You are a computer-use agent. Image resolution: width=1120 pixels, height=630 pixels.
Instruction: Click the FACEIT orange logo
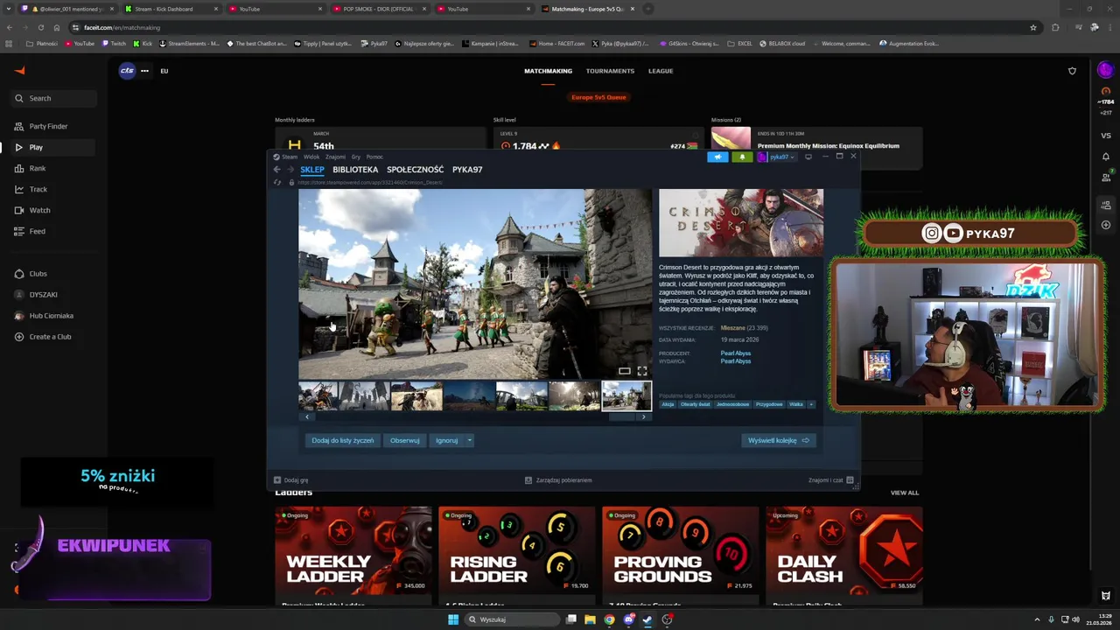[20, 71]
